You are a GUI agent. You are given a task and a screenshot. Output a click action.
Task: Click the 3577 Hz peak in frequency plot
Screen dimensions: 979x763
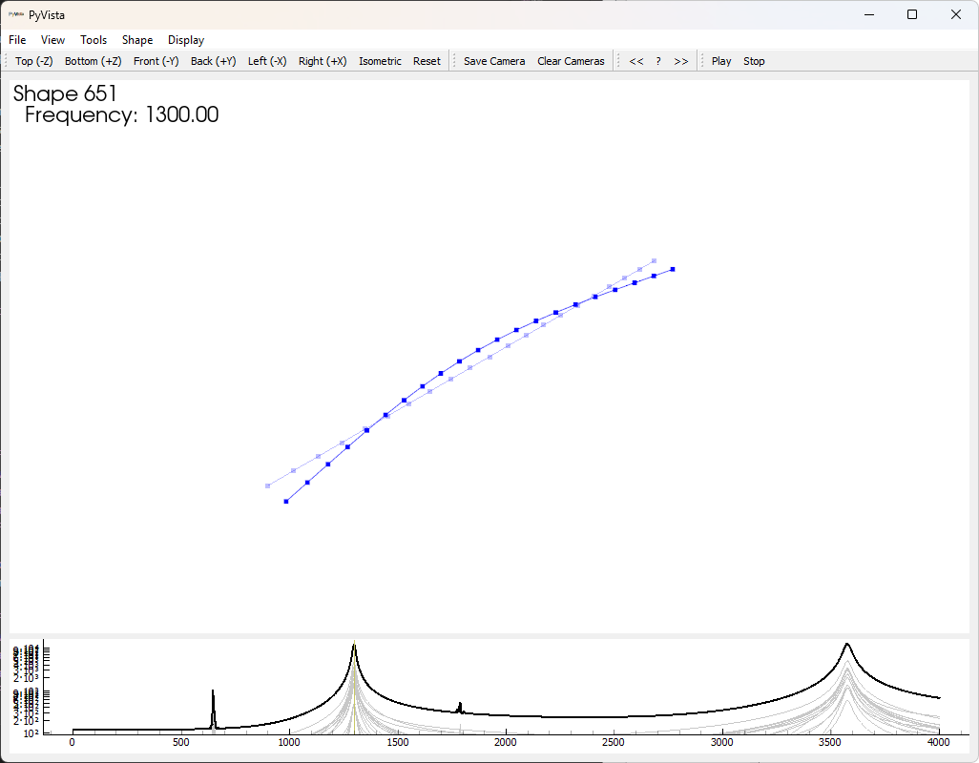tap(846, 646)
